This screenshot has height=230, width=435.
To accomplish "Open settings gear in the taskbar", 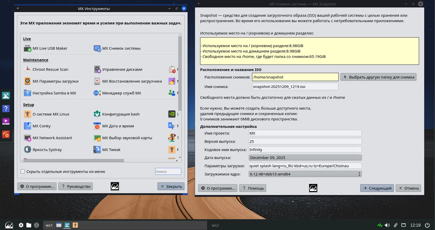I will [21, 225].
